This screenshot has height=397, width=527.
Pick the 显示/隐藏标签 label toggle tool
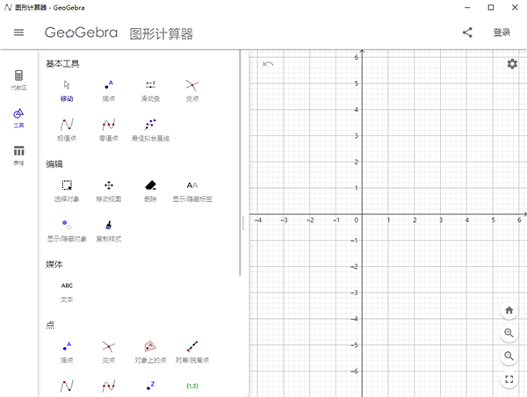coord(192,191)
